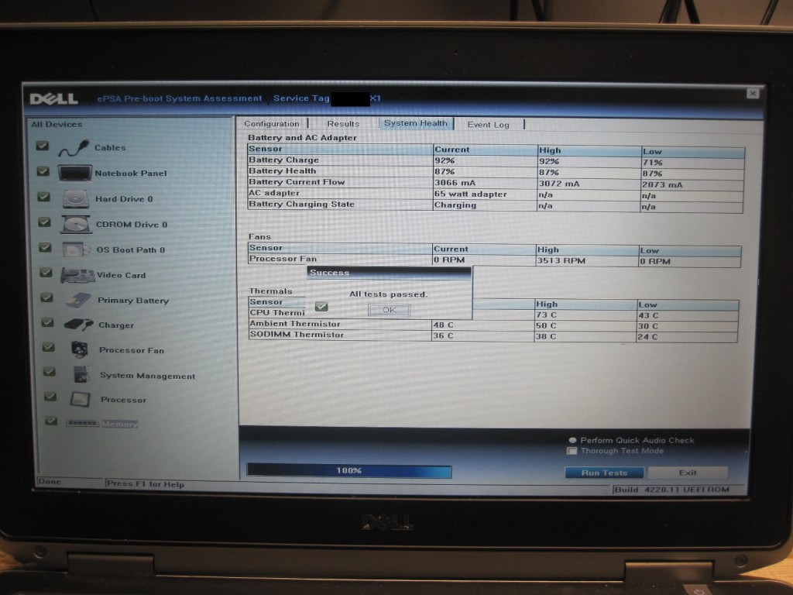Click the Success dialog title bar
Image resolution: width=793 pixels, height=595 pixels.
point(389,273)
